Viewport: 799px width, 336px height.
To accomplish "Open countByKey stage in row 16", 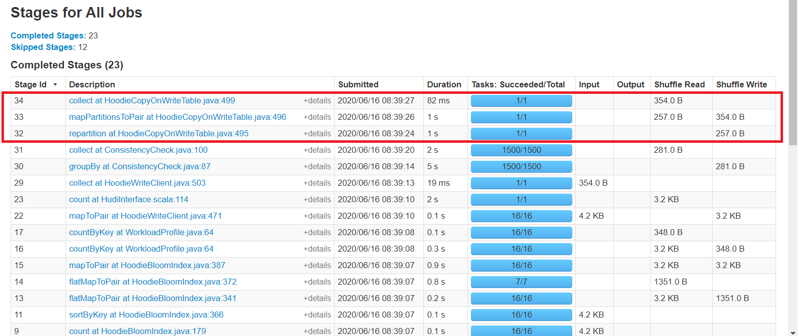I will [141, 249].
